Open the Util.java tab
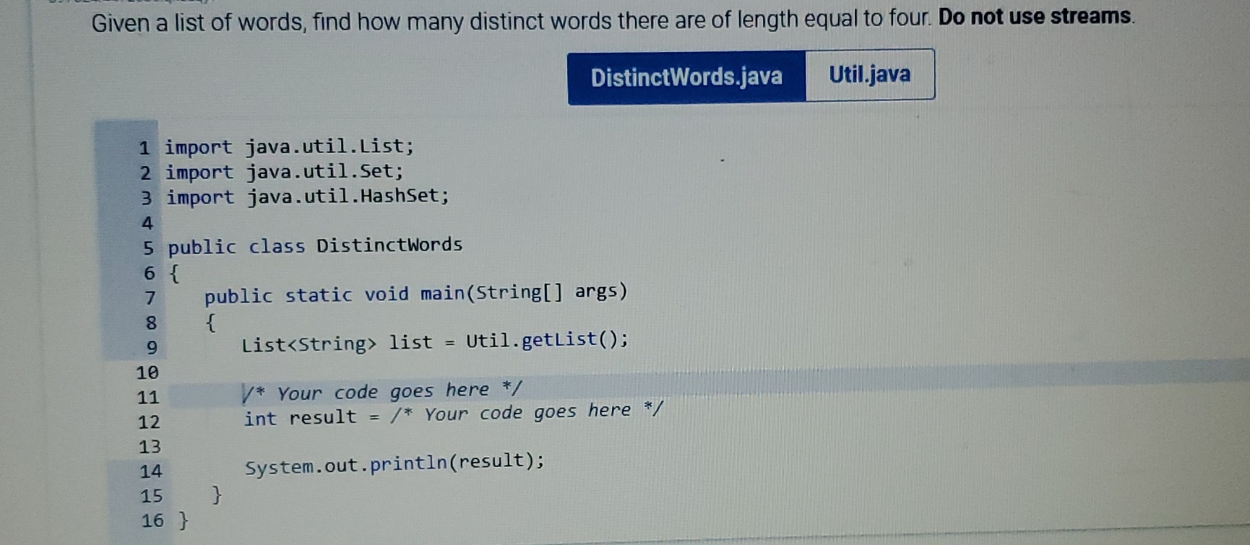The height and width of the screenshot is (545, 1250). tap(870, 74)
